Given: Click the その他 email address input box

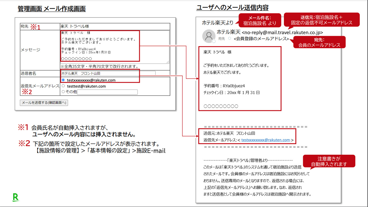Looking at the screenshot, I should click(x=107, y=92).
